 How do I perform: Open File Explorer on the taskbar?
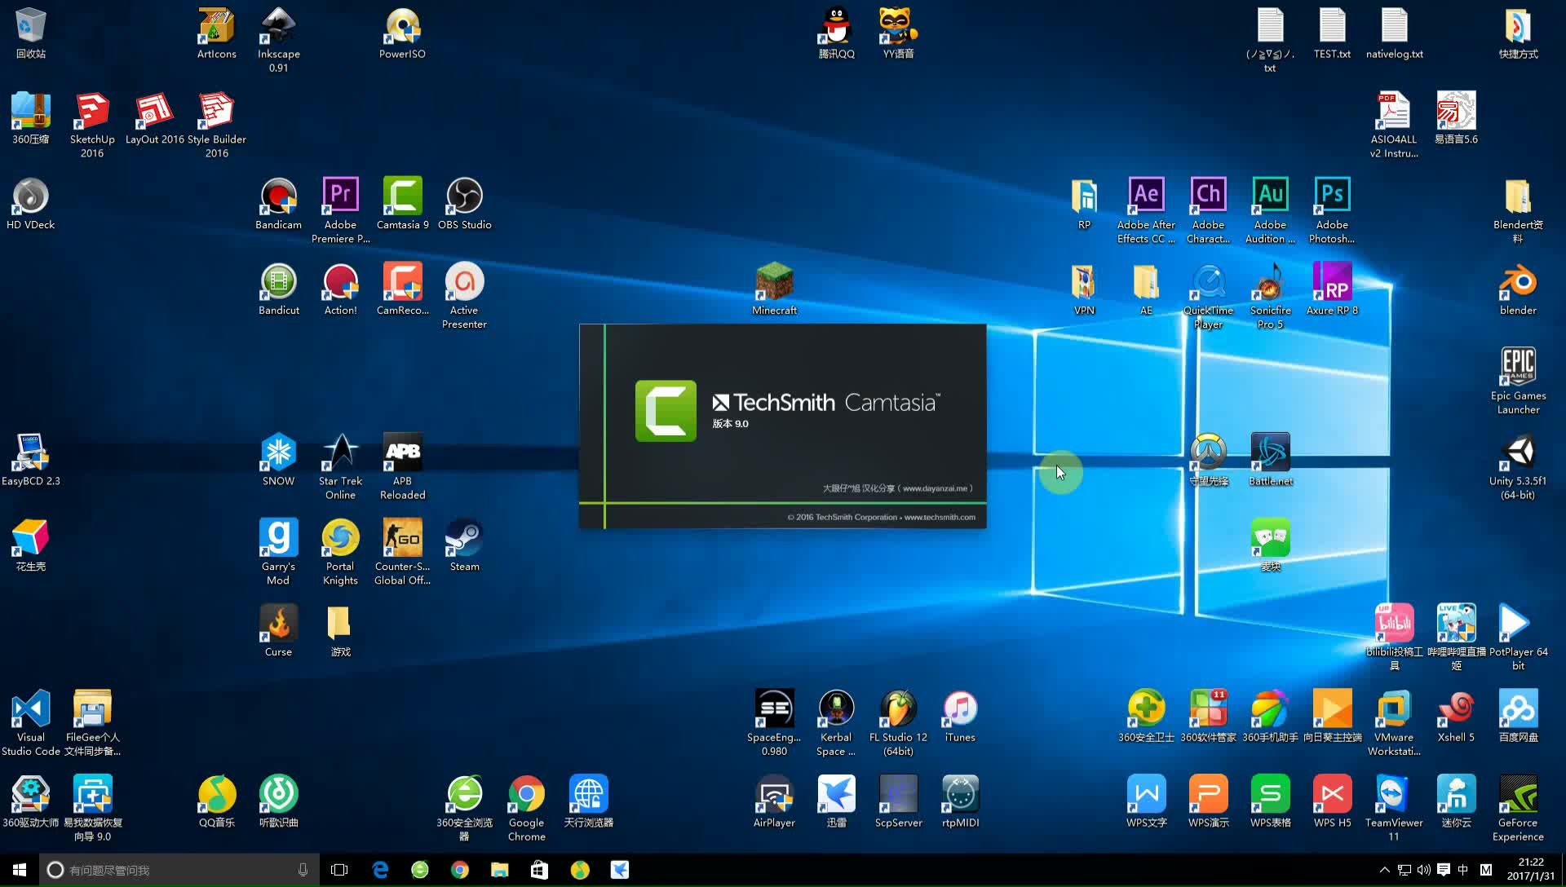pos(499,870)
